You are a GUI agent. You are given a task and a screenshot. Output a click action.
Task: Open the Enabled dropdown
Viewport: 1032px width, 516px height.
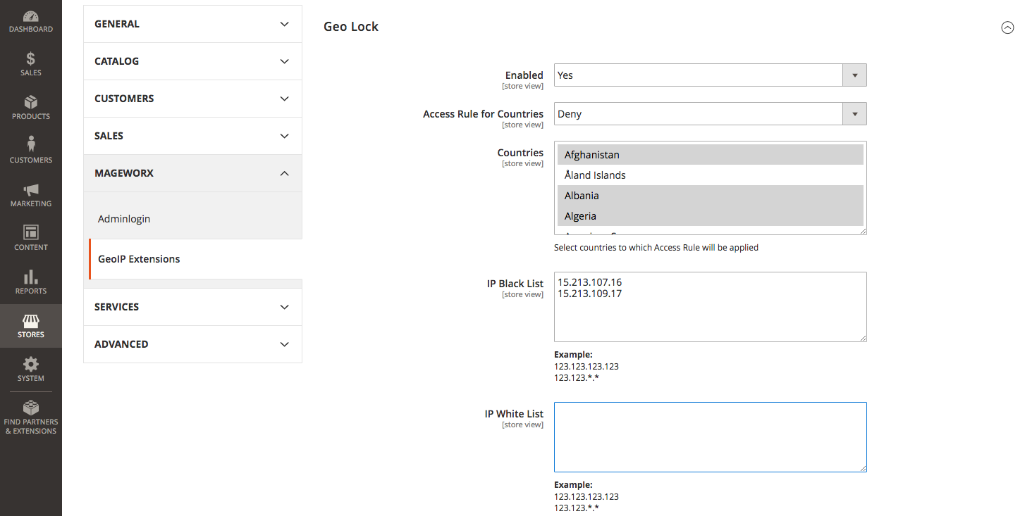pyautogui.click(x=710, y=75)
